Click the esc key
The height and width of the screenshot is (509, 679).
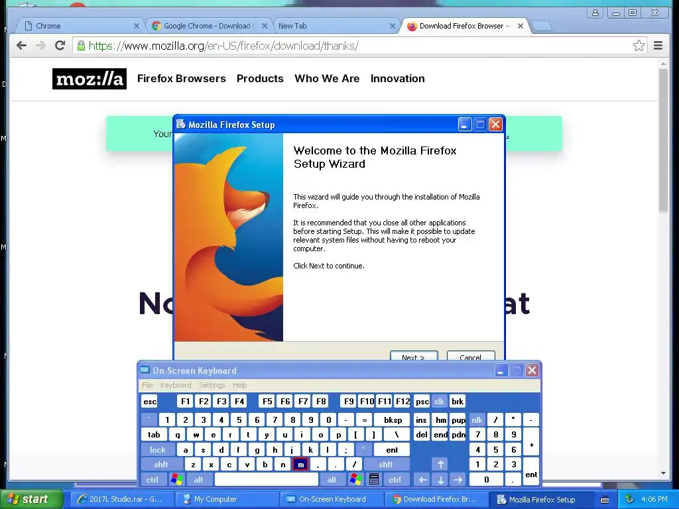(150, 402)
